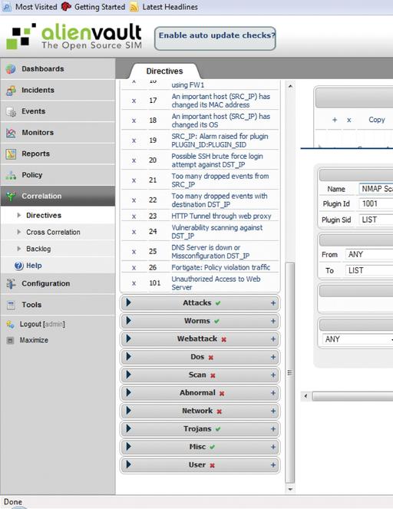Expand the Trojans directive group arrow
The image size is (393, 509).
coord(128,428)
